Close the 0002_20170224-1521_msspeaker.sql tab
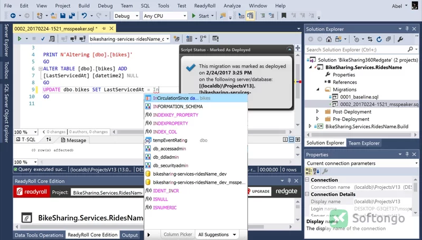 click(x=111, y=28)
